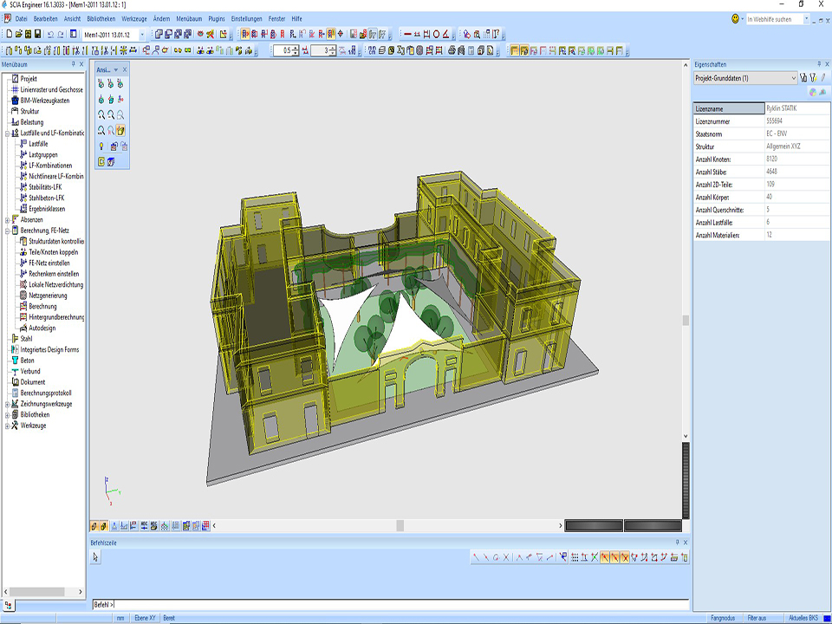Screen dimensions: 832x624
Task: Toggle the highlighted perspective view button in Ansicht palette
Action: (x=120, y=130)
